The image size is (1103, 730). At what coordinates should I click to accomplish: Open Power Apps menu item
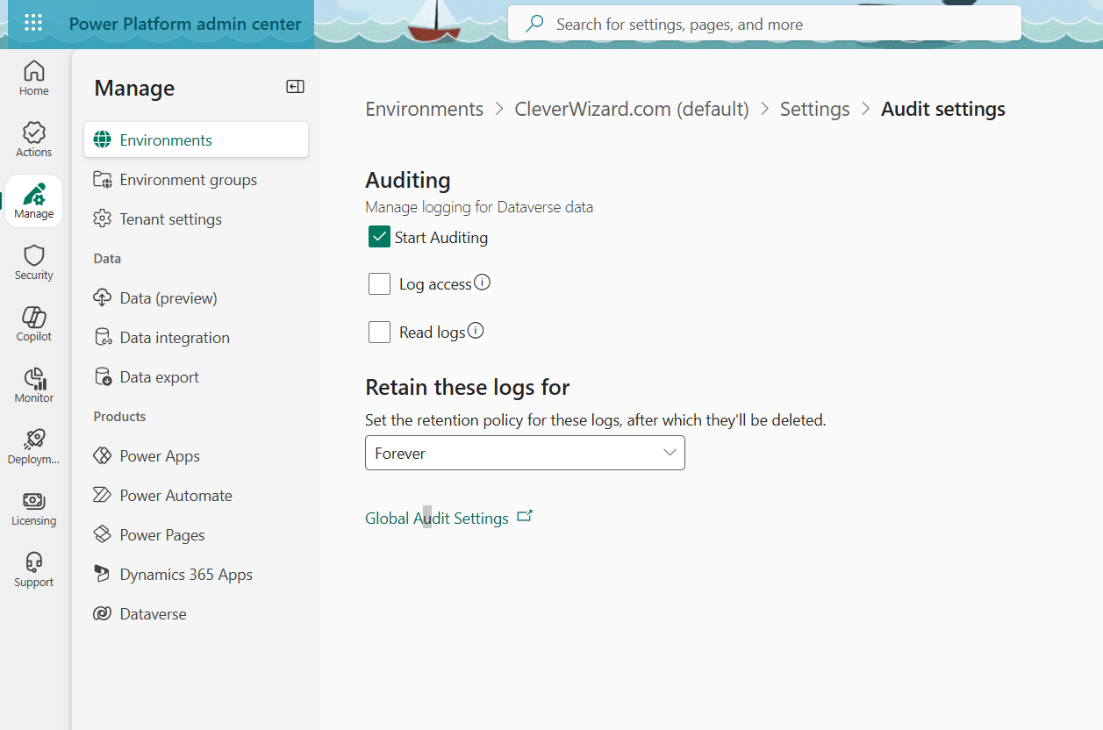tap(196, 455)
